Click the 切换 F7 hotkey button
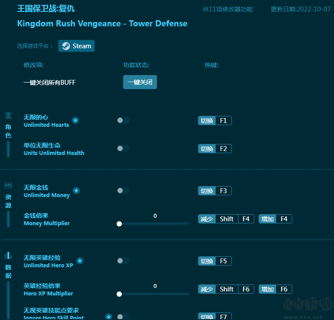This screenshot has width=334, height=320. pyautogui.click(x=215, y=316)
